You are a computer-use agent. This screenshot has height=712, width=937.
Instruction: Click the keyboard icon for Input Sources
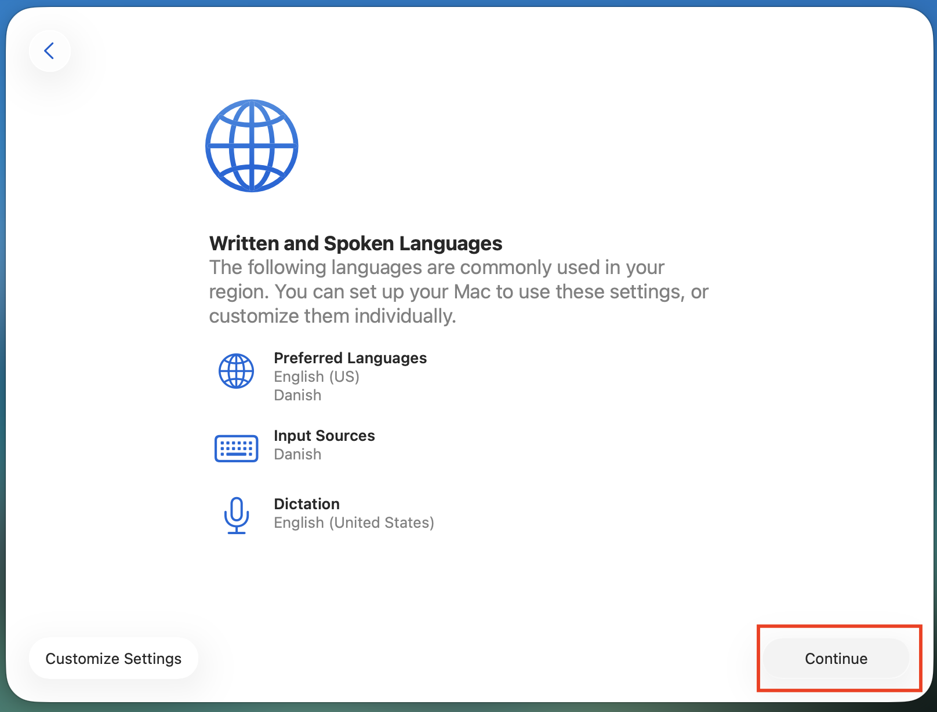236,448
